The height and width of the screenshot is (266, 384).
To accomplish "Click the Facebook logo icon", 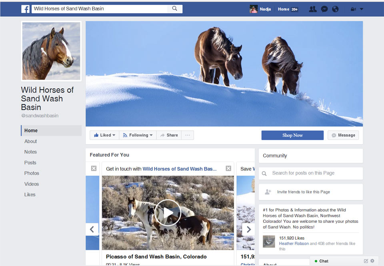I will (26, 9).
